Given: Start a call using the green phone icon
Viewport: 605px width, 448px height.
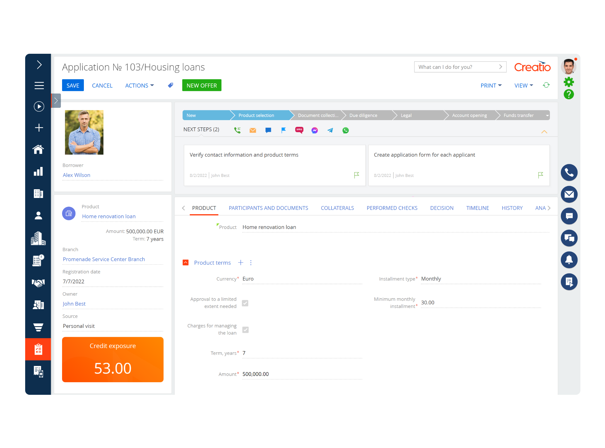Looking at the screenshot, I should click(x=237, y=130).
